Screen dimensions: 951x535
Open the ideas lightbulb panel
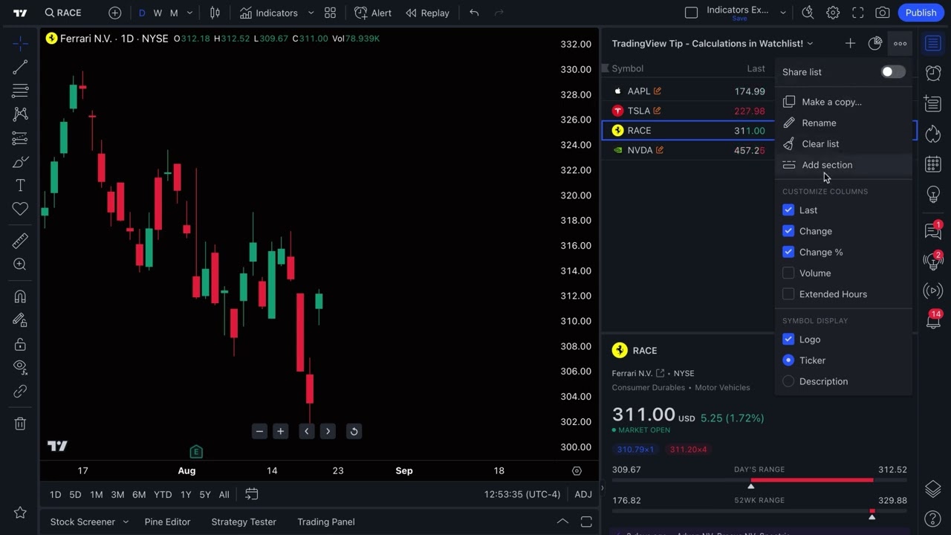tap(933, 195)
